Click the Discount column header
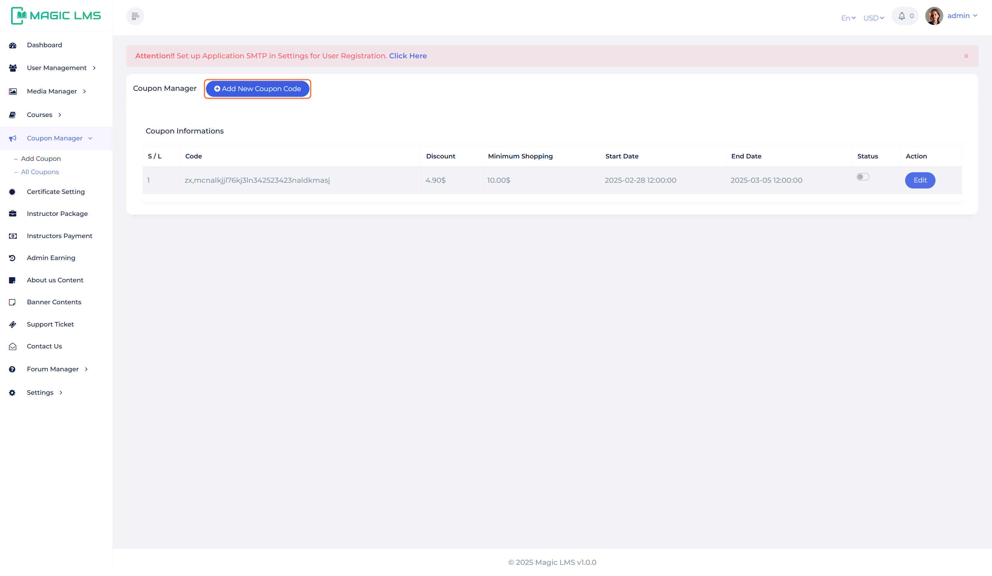Image resolution: width=992 pixels, height=576 pixels. [441, 156]
